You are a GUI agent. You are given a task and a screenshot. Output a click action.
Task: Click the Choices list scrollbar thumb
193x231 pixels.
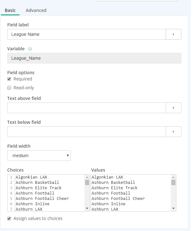87,182
